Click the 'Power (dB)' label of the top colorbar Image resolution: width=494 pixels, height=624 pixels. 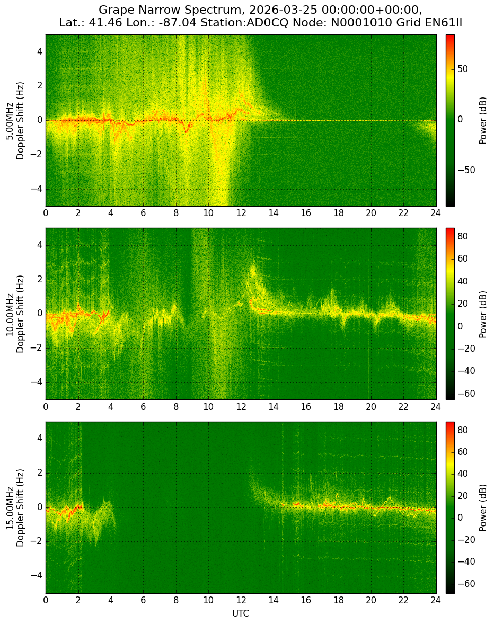(x=483, y=121)
